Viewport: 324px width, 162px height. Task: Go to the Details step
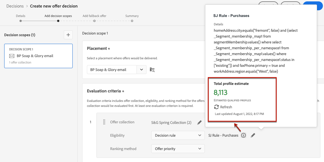click(x=21, y=21)
